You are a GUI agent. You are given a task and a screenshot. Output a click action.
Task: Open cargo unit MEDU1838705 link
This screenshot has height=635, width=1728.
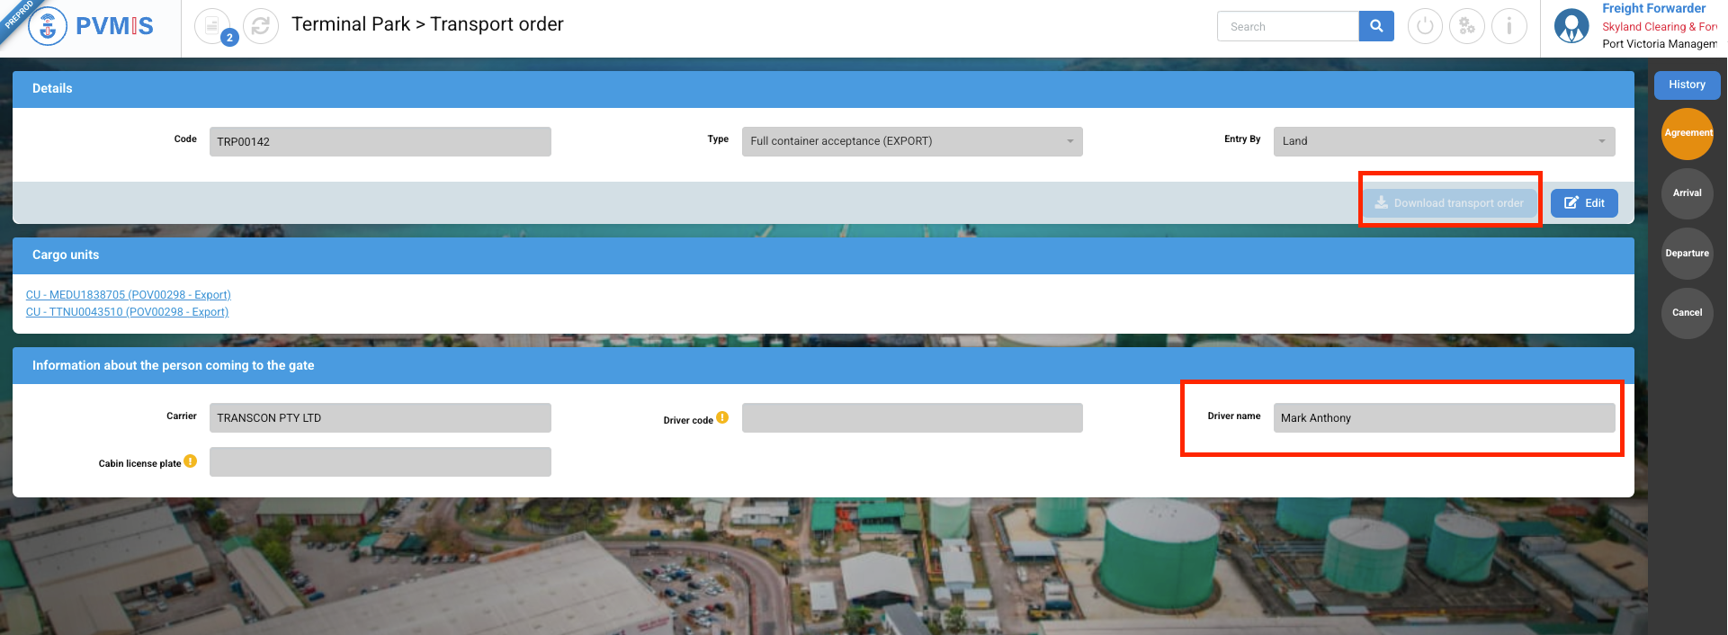(129, 295)
